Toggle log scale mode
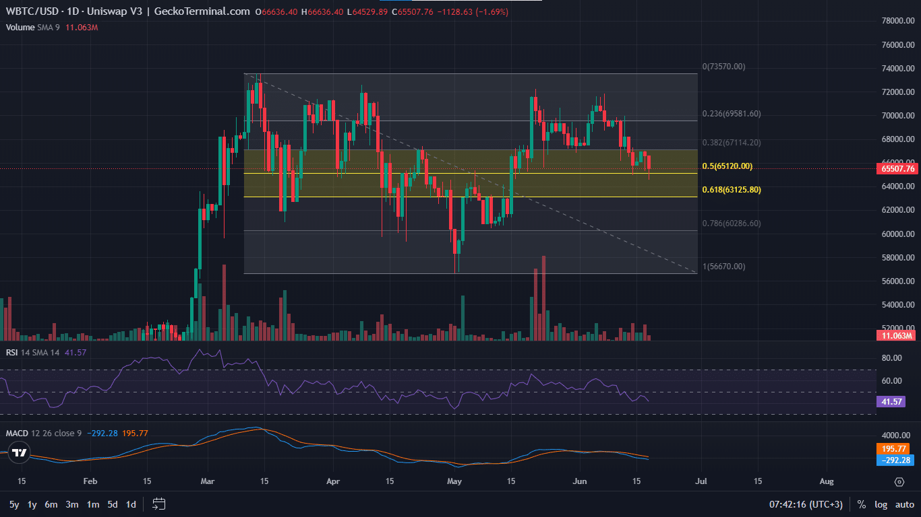Viewport: 921px width, 517px height. click(881, 504)
